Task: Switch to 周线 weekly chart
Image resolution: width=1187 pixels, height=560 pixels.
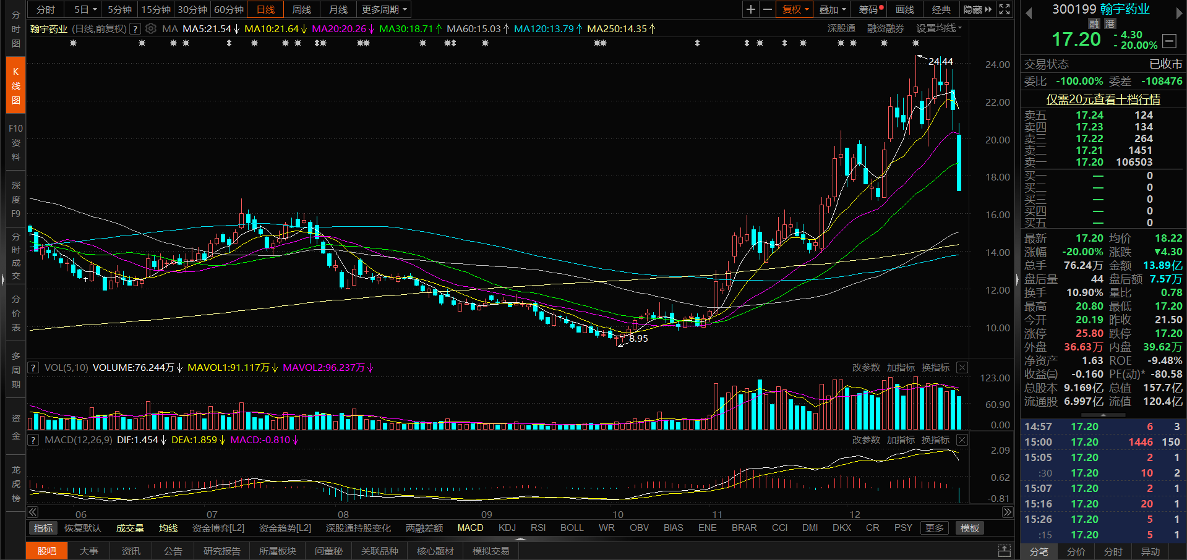Action: pos(302,9)
